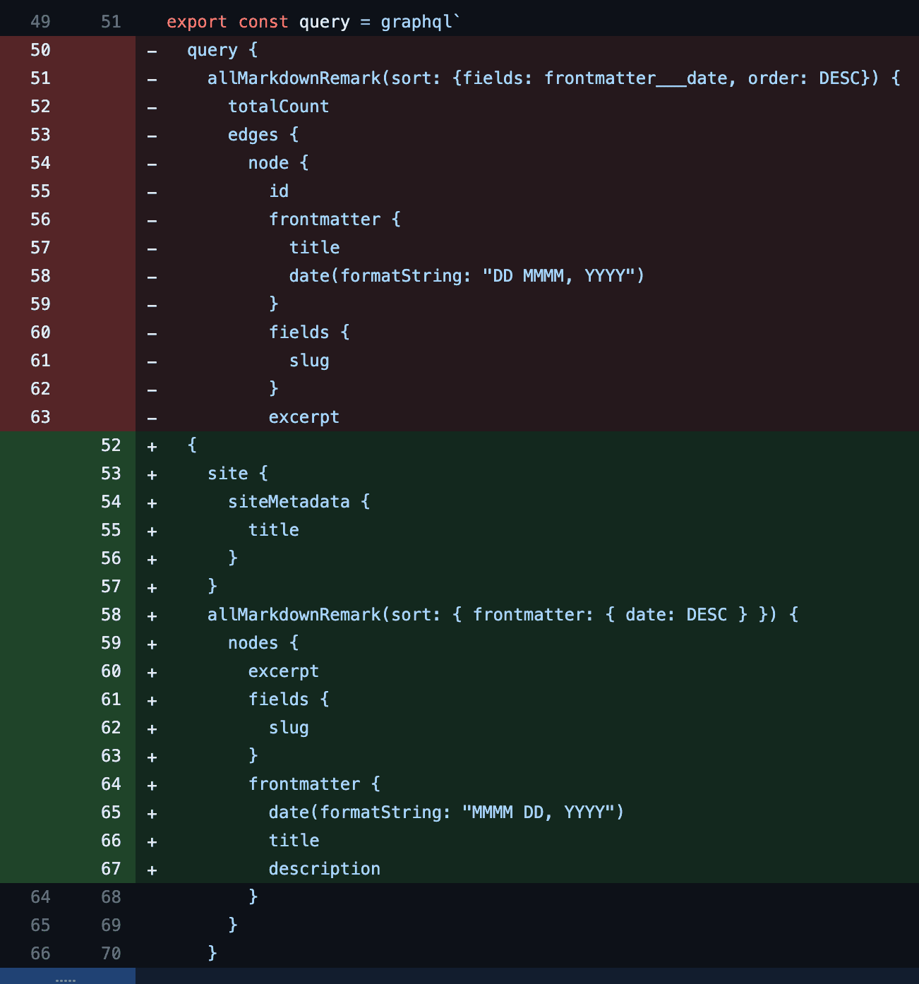Click the minus marker beside removed excerpt
The image size is (919, 984).
[x=152, y=418]
